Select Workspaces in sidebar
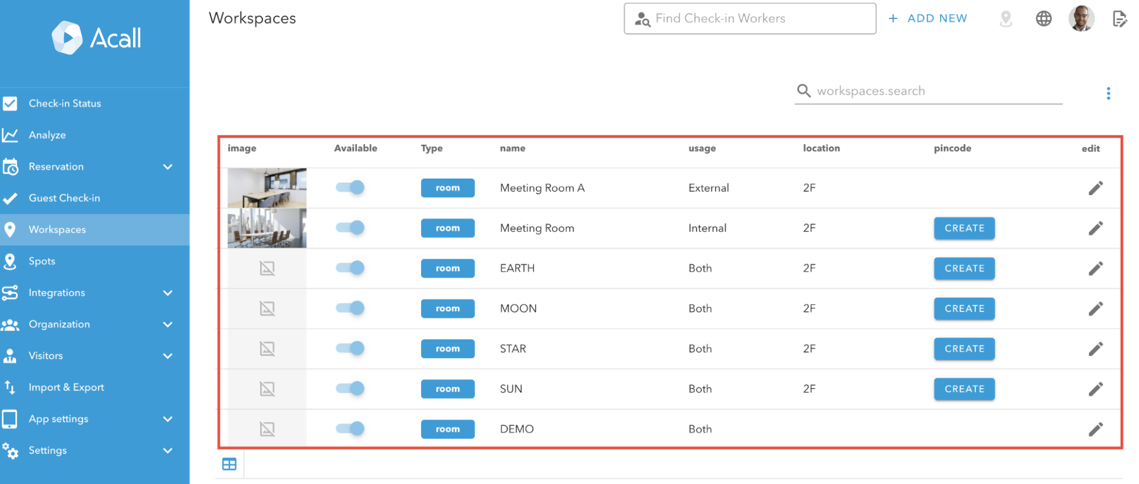Screen dimensions: 1139x484 (x=95, y=230)
